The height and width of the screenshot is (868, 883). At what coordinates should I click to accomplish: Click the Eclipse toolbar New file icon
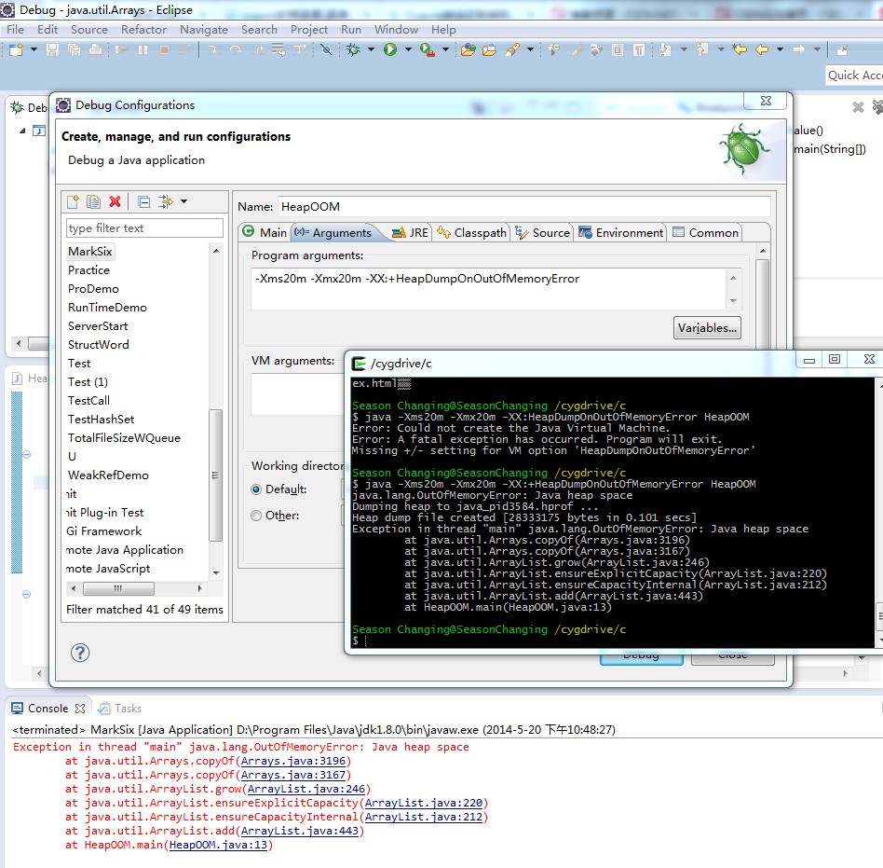(x=16, y=50)
